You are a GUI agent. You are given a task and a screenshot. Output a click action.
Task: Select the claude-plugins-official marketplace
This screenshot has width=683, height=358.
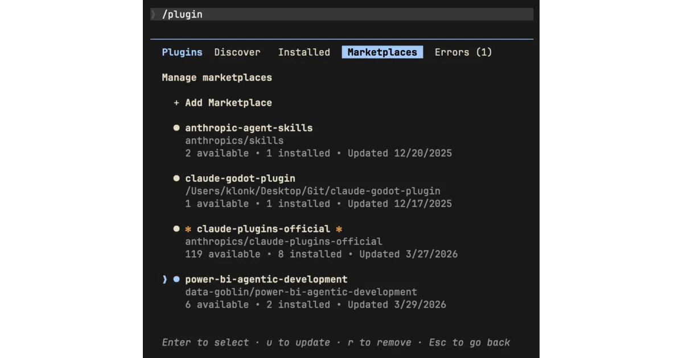(264, 229)
